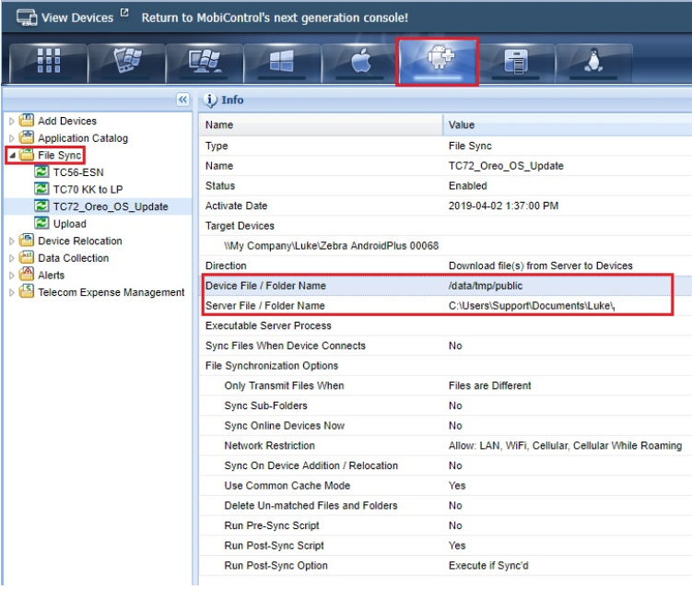Click the Only Transmit Files When value
Screen dimensions: 692x589
tap(490, 386)
